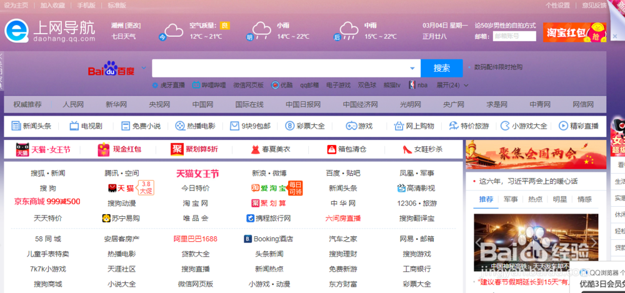
Task: Open 京东商城 999减500 link
Action: (47, 202)
